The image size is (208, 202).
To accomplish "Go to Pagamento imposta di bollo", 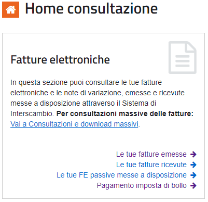I will [142, 185].
